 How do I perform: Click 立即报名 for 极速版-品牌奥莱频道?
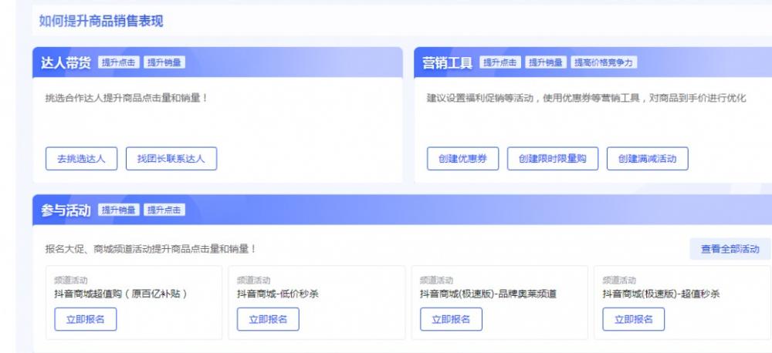(451, 319)
